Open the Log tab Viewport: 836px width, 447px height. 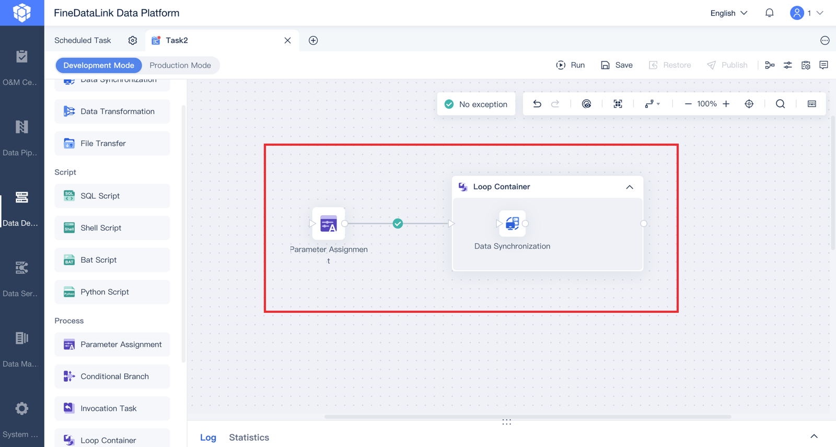pos(208,438)
